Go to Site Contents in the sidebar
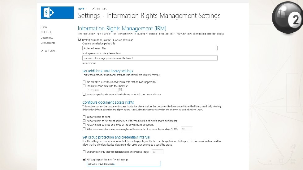Screen dimensions: 303x170 pyautogui.click(x=48, y=43)
